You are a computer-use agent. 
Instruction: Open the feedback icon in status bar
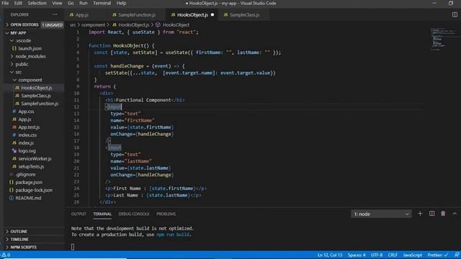tap(457, 255)
